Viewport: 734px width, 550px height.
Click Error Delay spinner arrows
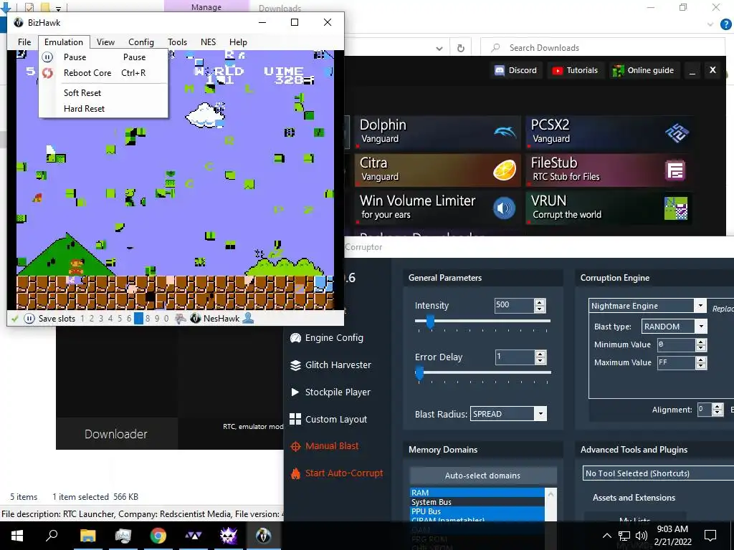point(540,357)
